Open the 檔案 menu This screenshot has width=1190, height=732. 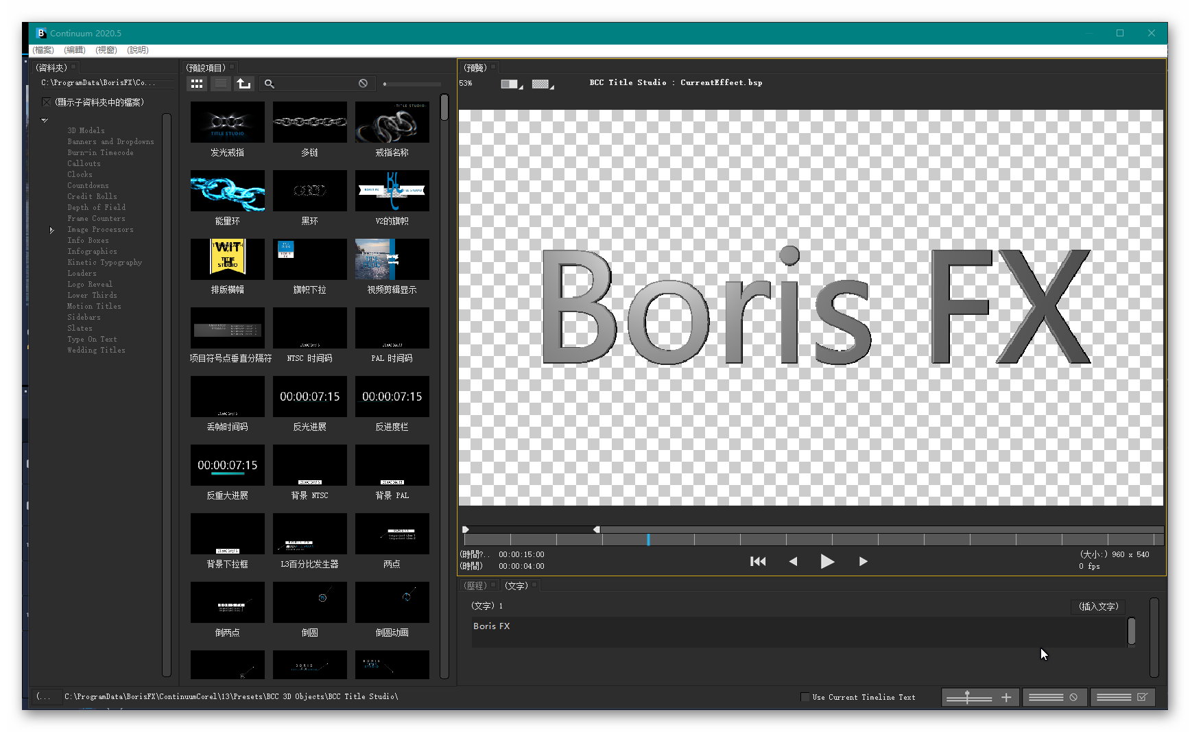[43, 50]
